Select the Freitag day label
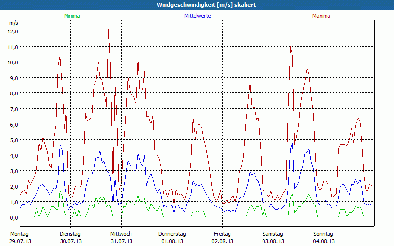The image size is (394, 246). coord(222,234)
